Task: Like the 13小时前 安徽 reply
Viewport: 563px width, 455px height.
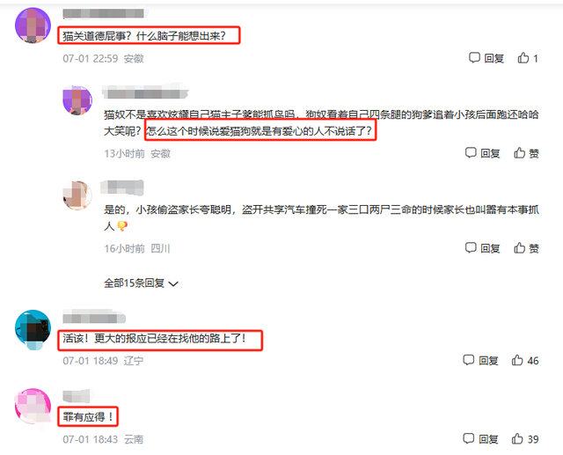Action: pyautogui.click(x=520, y=153)
